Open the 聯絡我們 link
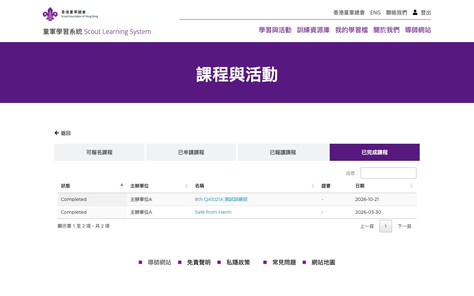The width and height of the screenshot is (474, 296). 397,12
